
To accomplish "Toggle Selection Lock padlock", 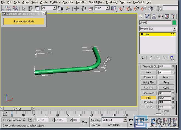I will pyautogui.click(x=24, y=120).
